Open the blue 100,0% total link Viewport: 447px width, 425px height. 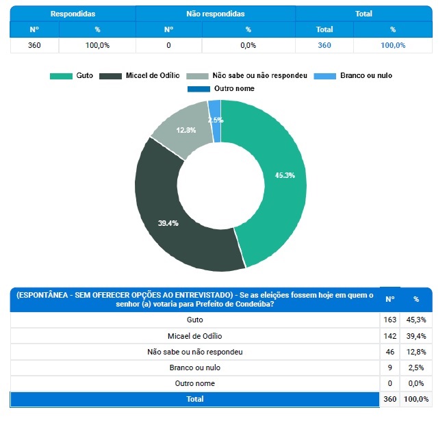coord(393,45)
